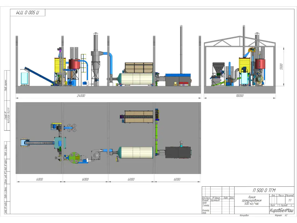297x223 pixels.
Task: Click the 24000 overall length dimension
Action: pos(81,96)
